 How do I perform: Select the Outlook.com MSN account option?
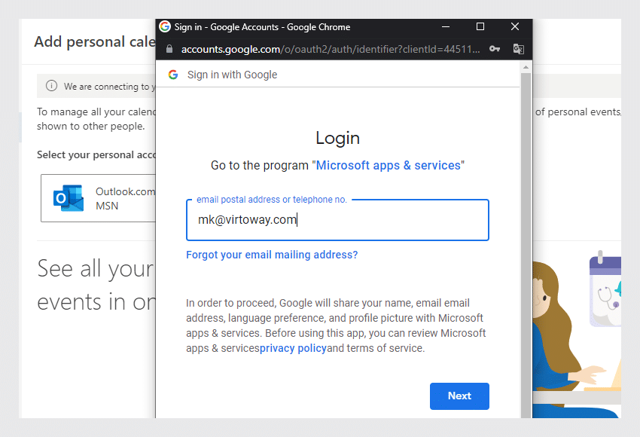tap(98, 198)
